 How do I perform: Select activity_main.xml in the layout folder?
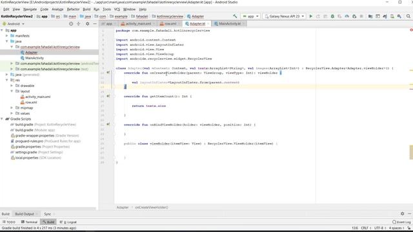click(x=37, y=97)
